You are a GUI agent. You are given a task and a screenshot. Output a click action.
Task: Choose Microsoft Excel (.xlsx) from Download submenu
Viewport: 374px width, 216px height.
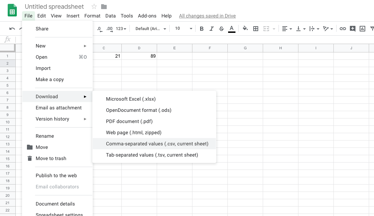(130, 99)
